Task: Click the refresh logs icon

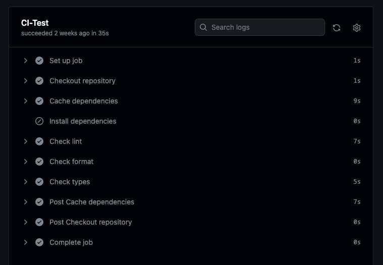Action: [x=337, y=28]
